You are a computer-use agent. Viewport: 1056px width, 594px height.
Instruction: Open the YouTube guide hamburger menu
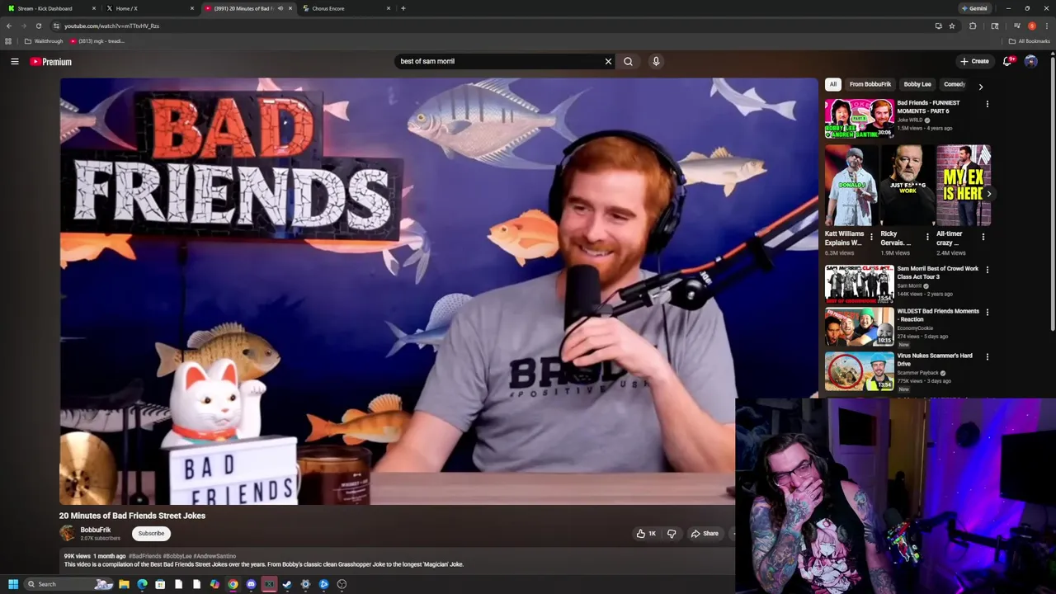[x=14, y=61]
